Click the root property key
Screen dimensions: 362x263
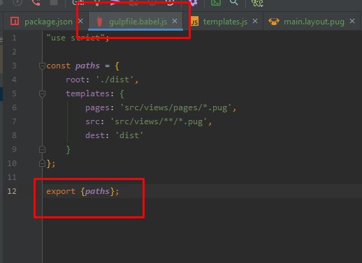75,80
